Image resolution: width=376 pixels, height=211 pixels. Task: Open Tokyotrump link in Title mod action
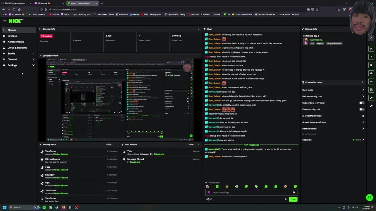coord(159,154)
